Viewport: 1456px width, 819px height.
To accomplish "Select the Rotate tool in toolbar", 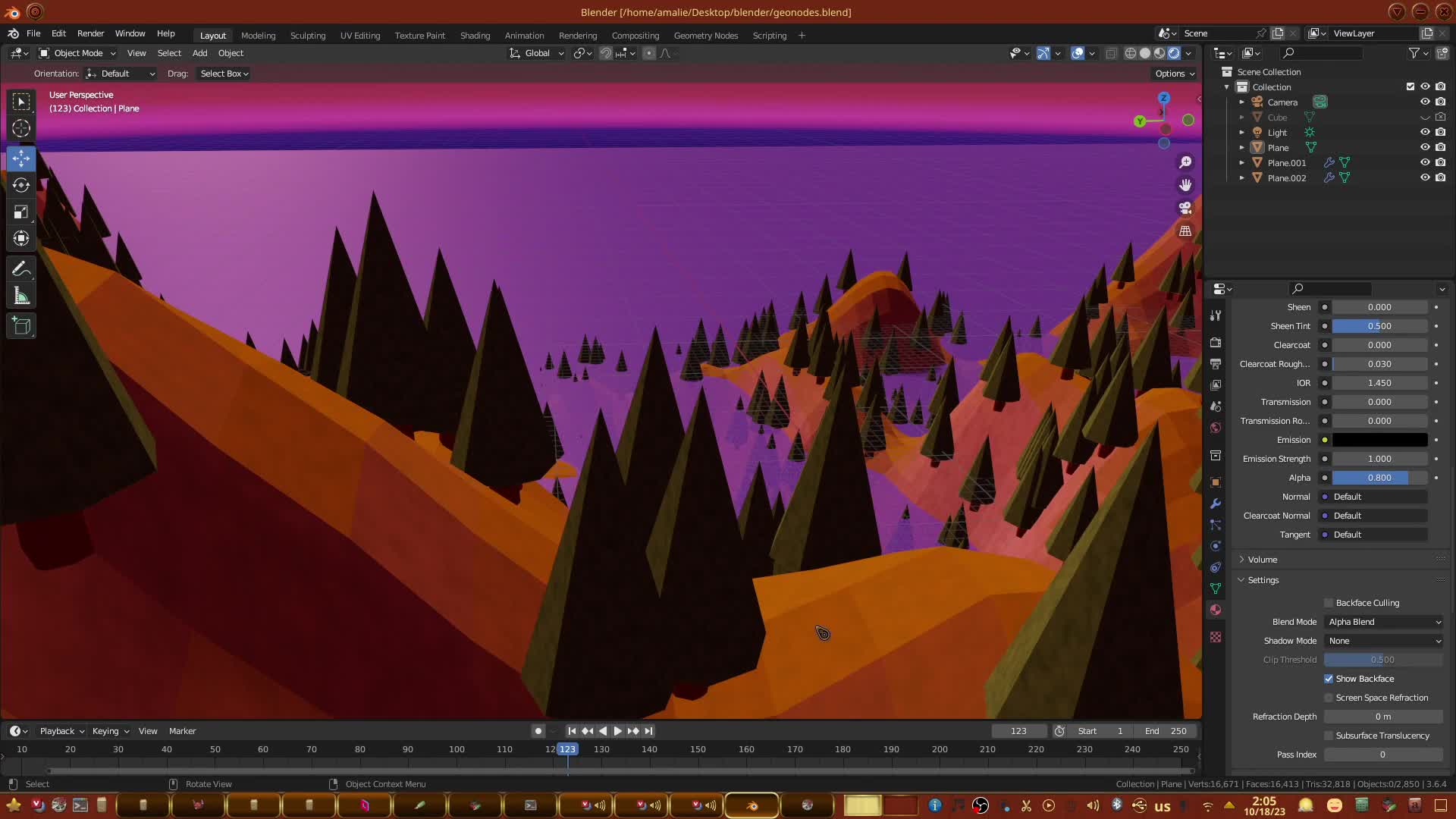I will 21,185.
